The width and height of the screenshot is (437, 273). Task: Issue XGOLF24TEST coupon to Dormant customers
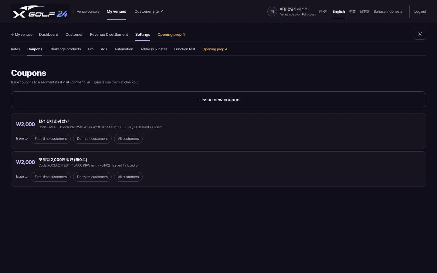92,177
